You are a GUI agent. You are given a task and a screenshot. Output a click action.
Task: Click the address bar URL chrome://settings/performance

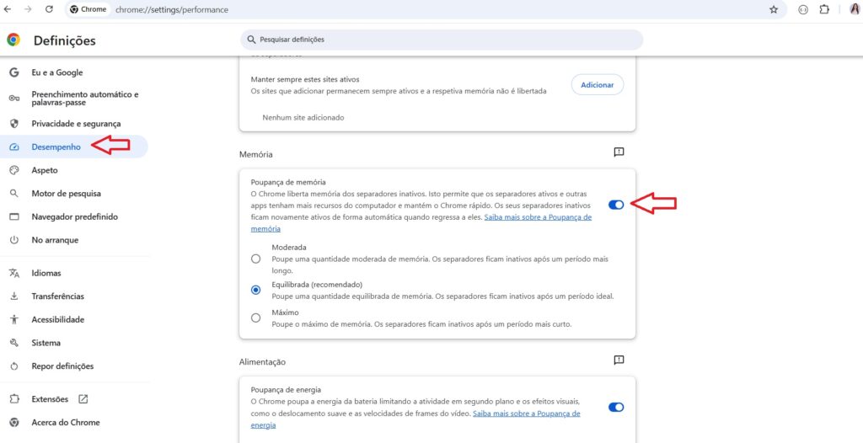(x=172, y=9)
